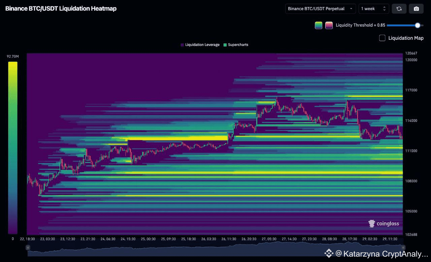Select the pink-purple color scheme swatch
This screenshot has height=262, width=431.
[329, 25]
